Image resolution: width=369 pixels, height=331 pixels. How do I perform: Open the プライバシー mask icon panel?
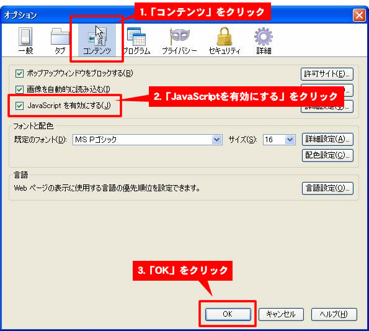click(179, 40)
